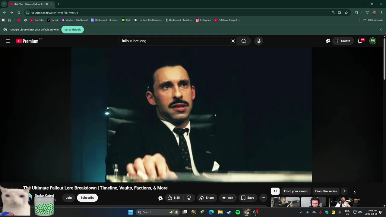Open File Explorer from the taskbar
386x217 pixels.
pos(220,212)
